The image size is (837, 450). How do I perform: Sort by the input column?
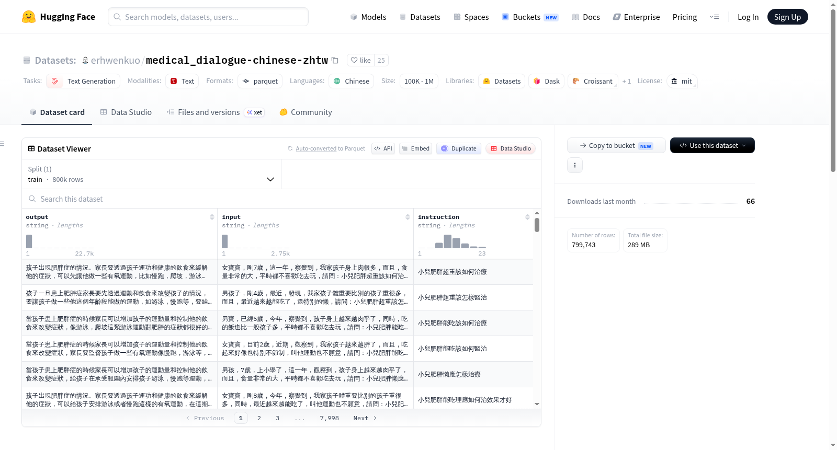tap(408, 217)
